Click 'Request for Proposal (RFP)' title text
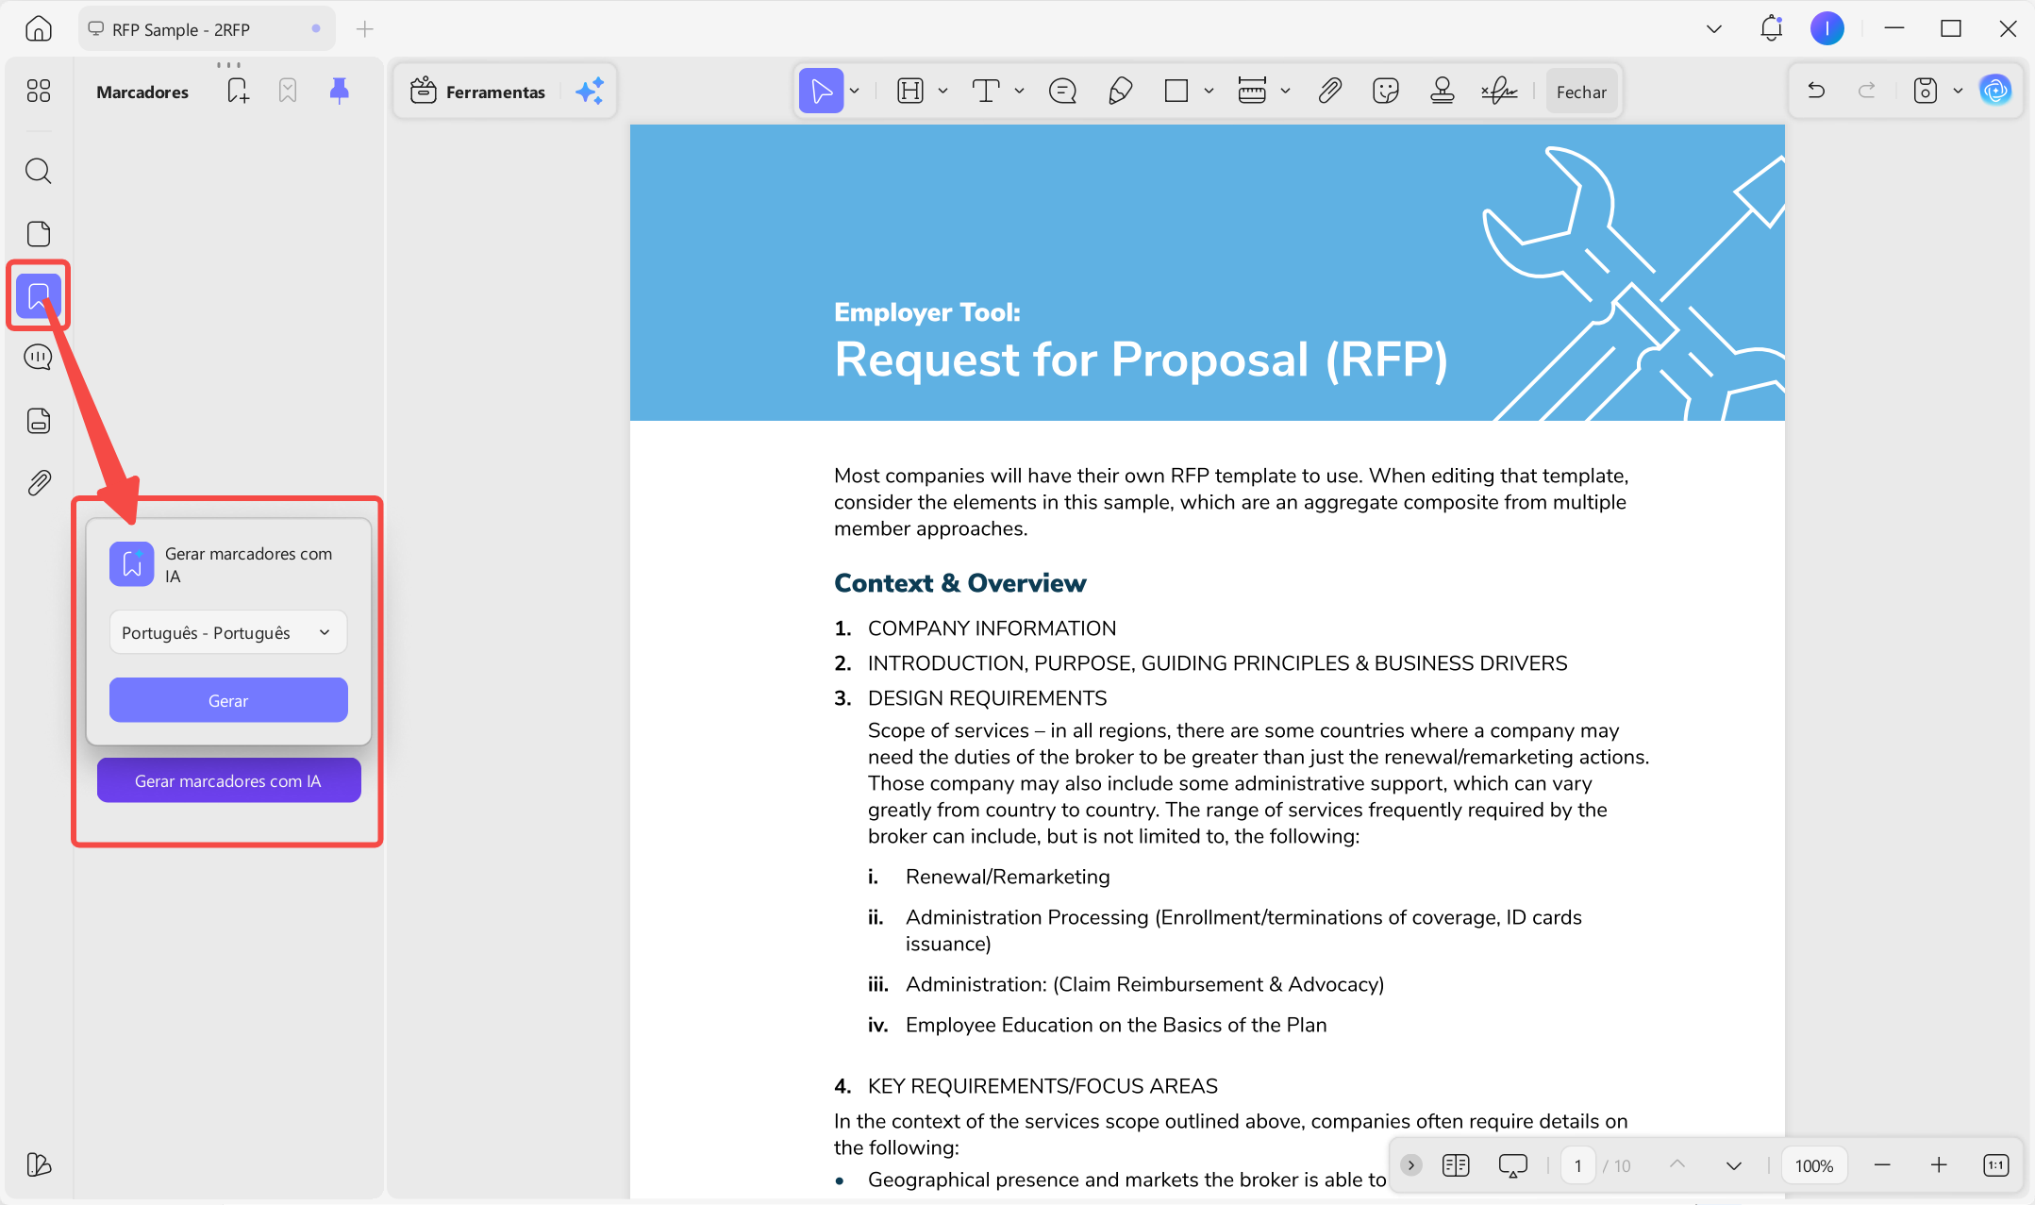 (x=1141, y=360)
